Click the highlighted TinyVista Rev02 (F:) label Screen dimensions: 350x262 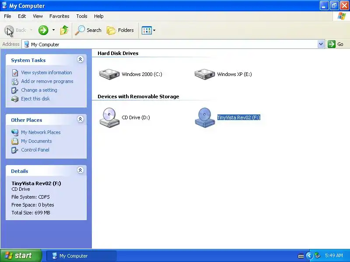239,117
